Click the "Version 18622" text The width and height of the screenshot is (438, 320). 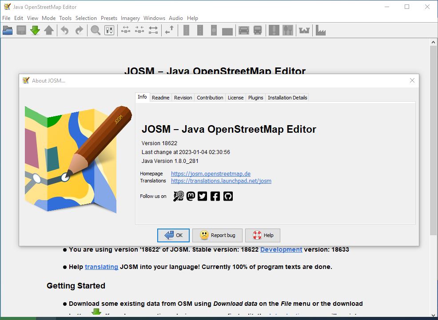[159, 143]
